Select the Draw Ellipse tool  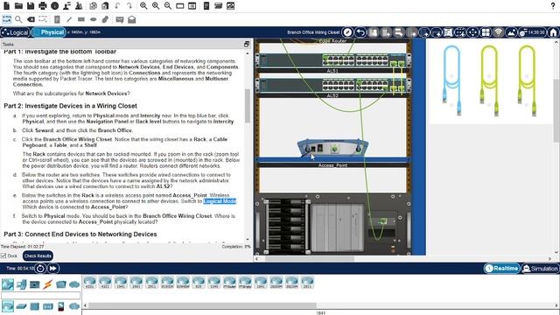click(94, 19)
